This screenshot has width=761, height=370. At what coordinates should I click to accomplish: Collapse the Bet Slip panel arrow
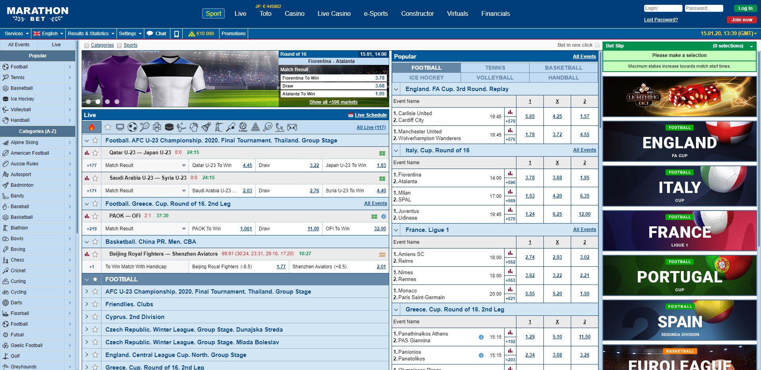tap(751, 46)
